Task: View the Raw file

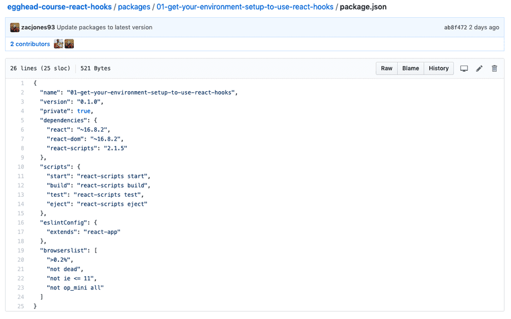Action: [387, 68]
